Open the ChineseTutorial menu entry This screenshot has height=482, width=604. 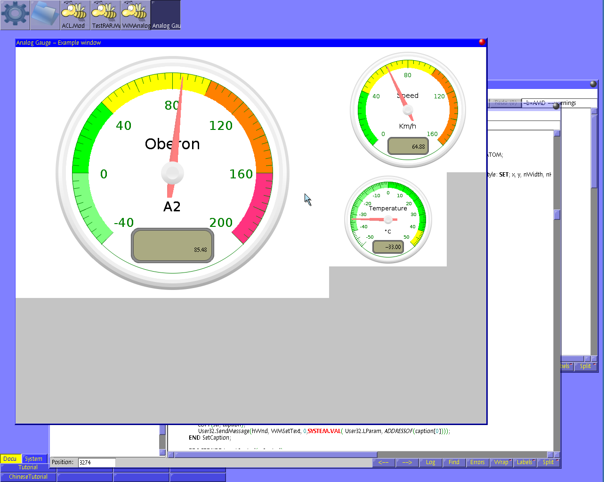28,477
